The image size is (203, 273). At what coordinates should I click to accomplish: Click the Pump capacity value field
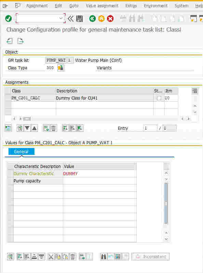[x=100, y=181]
